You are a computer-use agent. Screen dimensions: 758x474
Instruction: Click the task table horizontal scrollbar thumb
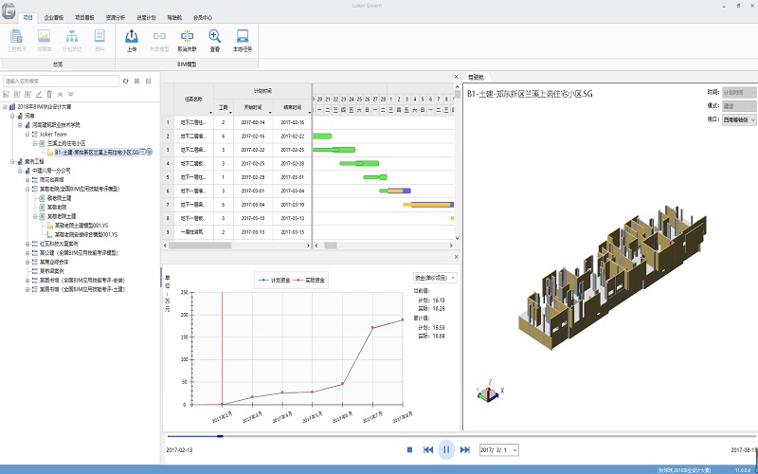[x=200, y=246]
